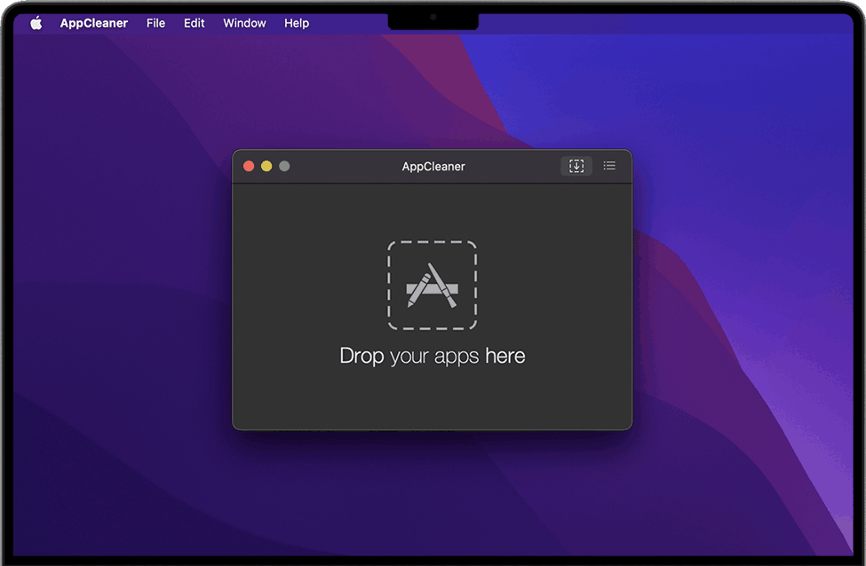
Task: Minimize the window with the yellow button
Action: tap(266, 165)
